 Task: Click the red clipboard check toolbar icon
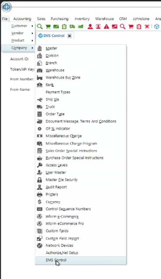coord(139,27)
